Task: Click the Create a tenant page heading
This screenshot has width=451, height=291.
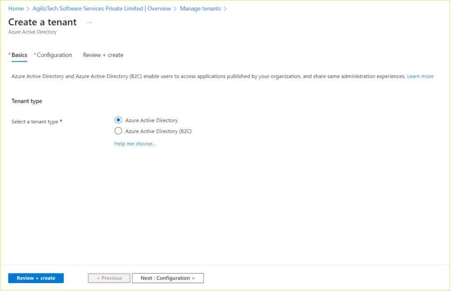Action: click(42, 22)
